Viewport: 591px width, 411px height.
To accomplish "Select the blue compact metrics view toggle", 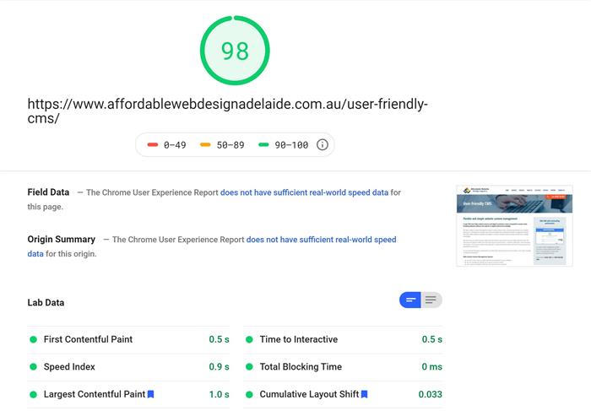I will (x=410, y=300).
